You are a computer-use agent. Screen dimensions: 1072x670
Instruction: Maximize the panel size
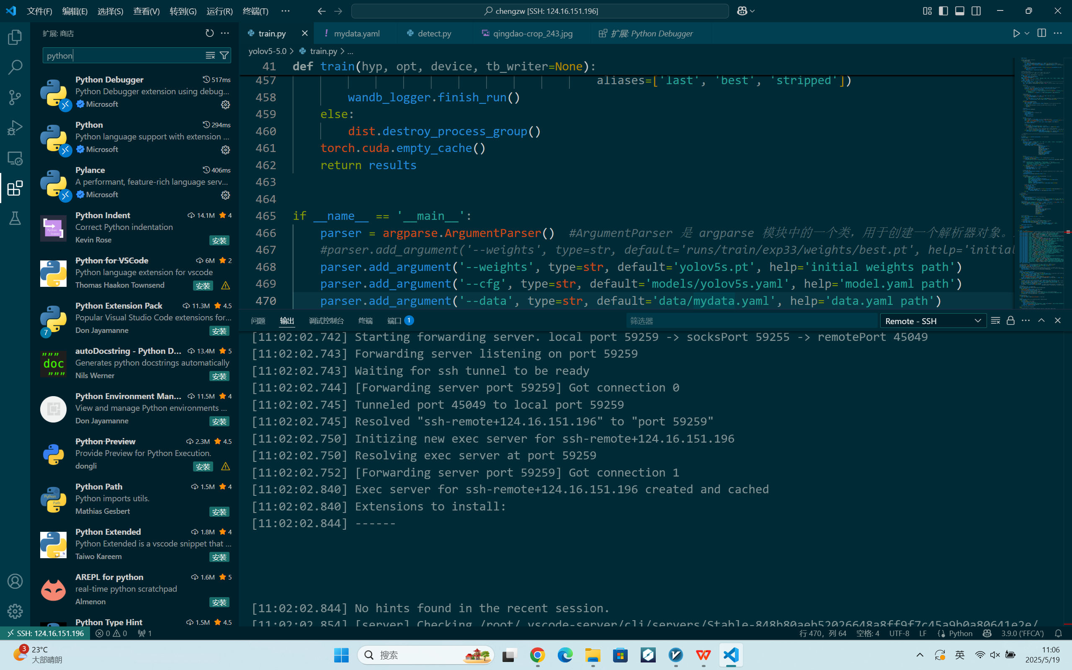click(x=1041, y=320)
